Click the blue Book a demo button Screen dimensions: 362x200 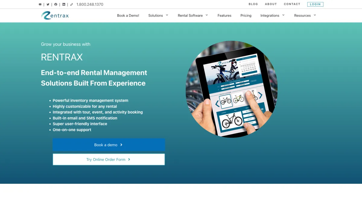click(x=109, y=145)
